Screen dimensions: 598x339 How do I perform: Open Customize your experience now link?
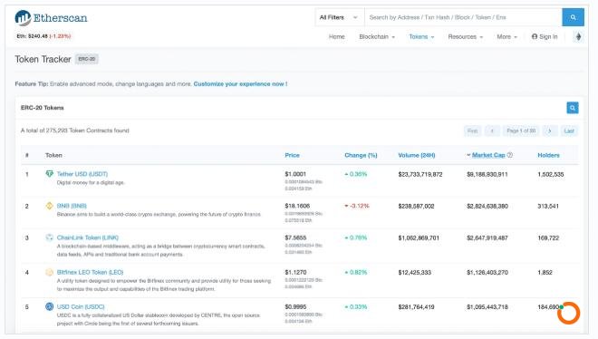point(240,84)
